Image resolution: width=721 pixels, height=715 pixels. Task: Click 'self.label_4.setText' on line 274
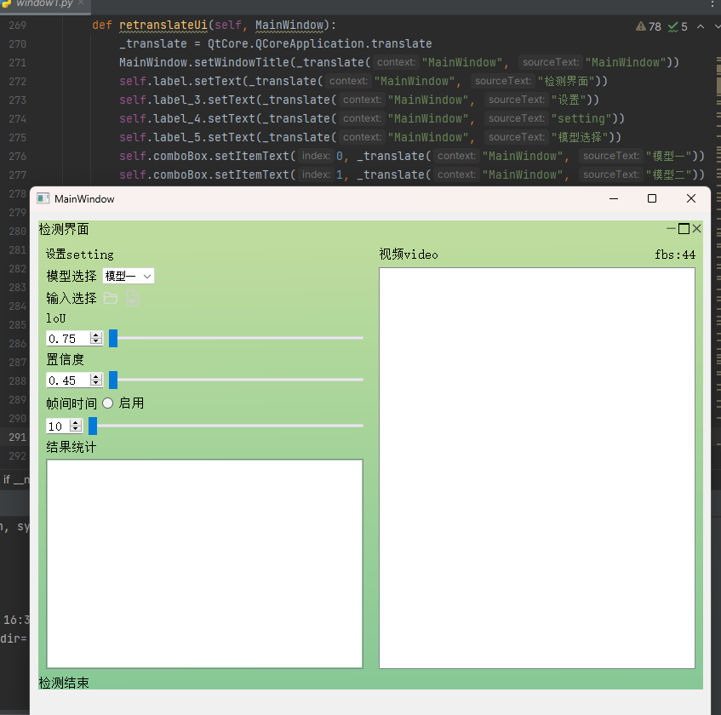click(187, 118)
